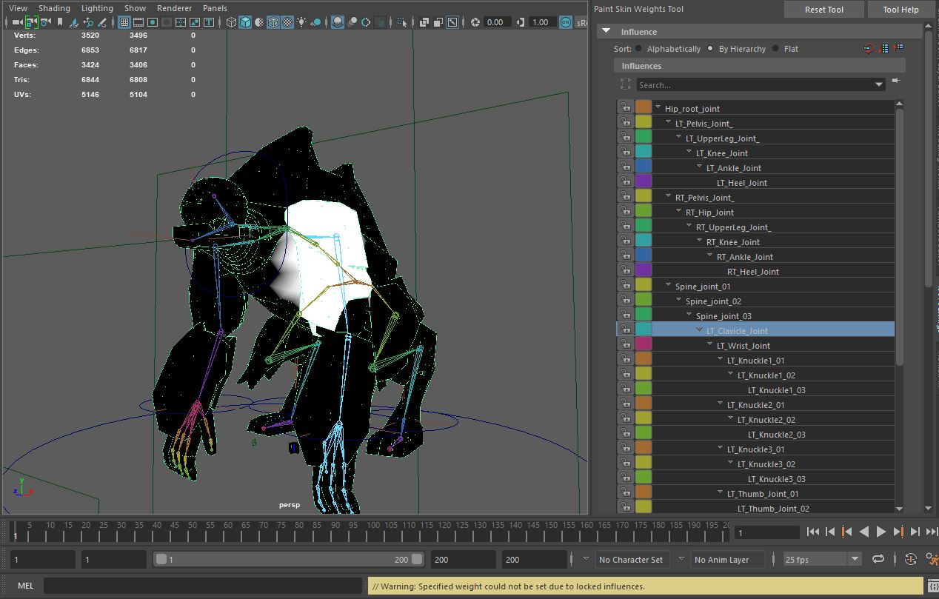Open the Renderer menu
Screen dimensions: 939x599
coord(174,8)
